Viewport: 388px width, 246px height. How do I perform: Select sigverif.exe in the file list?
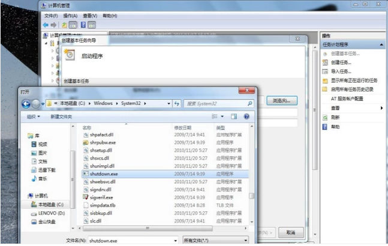[x=101, y=197]
